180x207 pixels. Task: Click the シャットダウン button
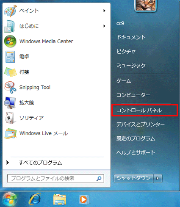tap(133, 179)
